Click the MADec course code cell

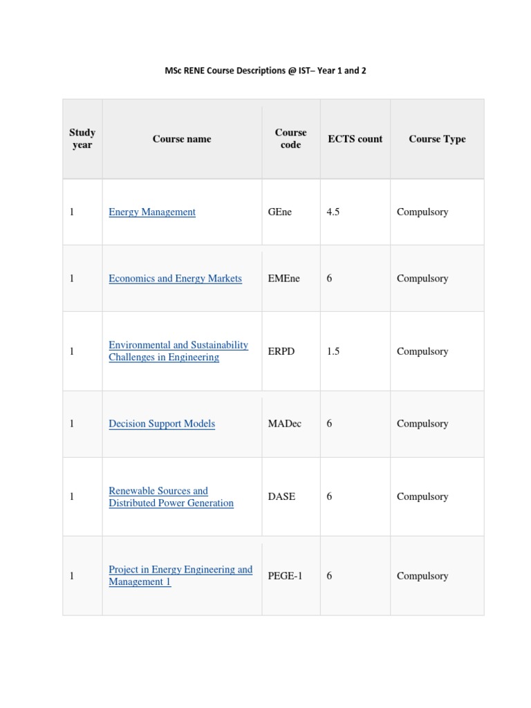click(x=284, y=424)
